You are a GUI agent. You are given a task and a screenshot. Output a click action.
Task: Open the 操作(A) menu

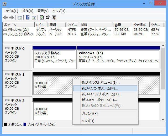[28, 11]
